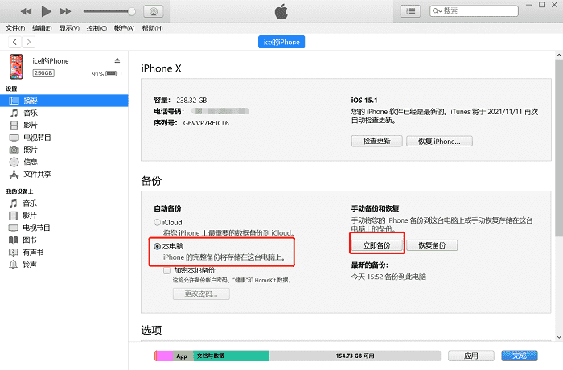Click the 搜索 search field
This screenshot has height=370, width=563.
(x=474, y=11)
